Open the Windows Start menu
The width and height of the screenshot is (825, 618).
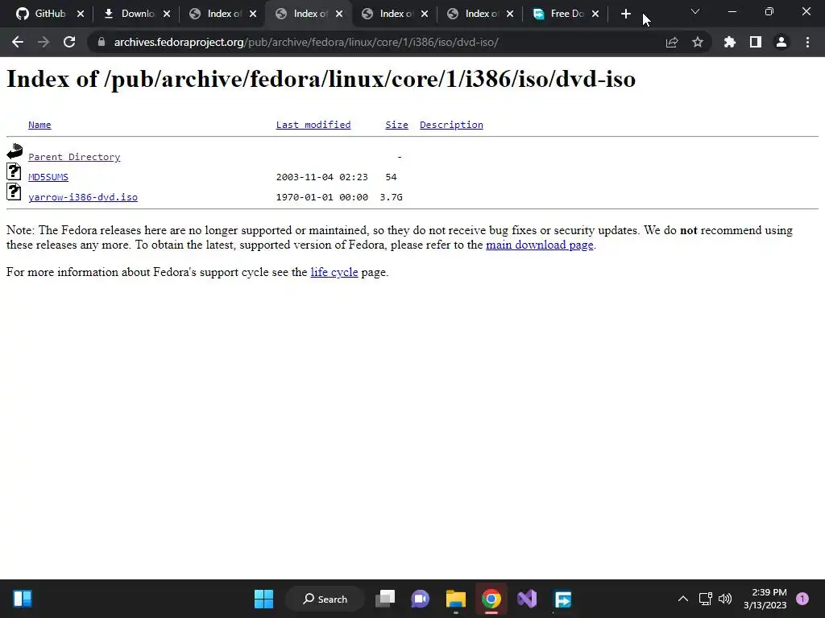click(263, 599)
